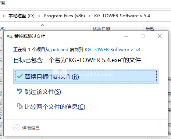Select KG-TOWER Software v 5.4 breadcrumb
171x139 pixels.
122,16
